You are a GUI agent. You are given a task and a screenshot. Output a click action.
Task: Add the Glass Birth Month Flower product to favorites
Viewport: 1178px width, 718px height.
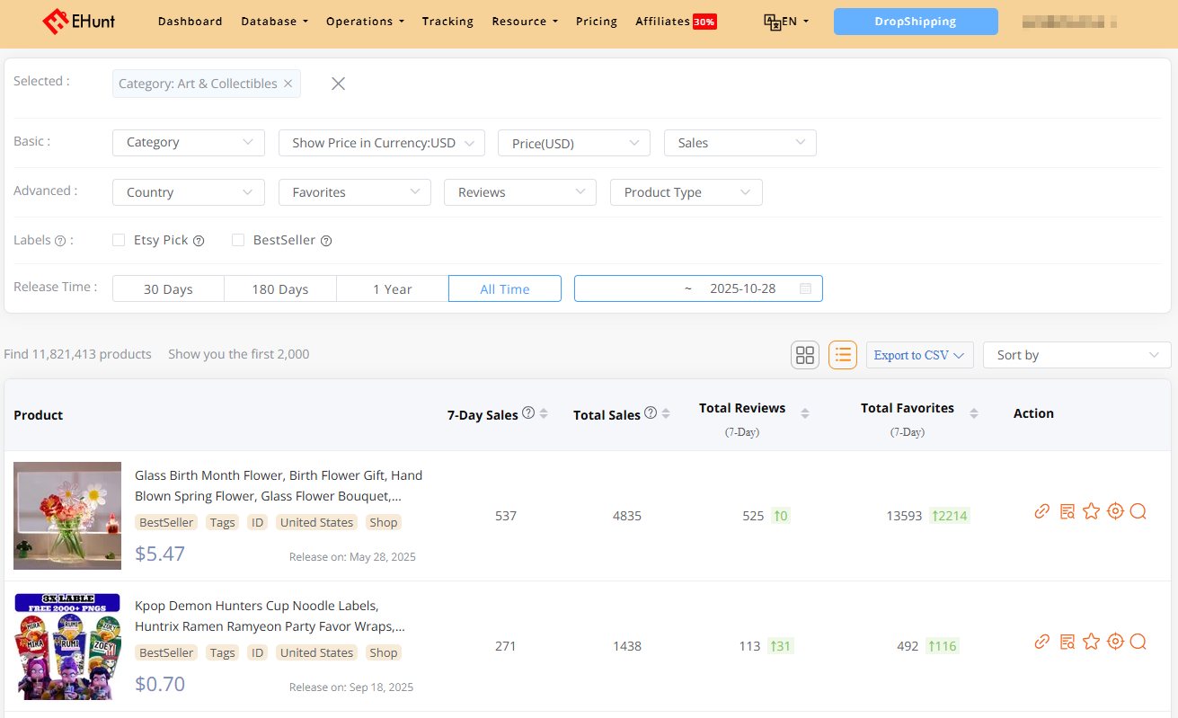point(1091,510)
